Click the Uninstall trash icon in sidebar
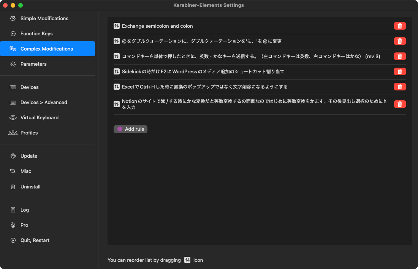Image resolution: width=418 pixels, height=269 pixels. (13, 187)
